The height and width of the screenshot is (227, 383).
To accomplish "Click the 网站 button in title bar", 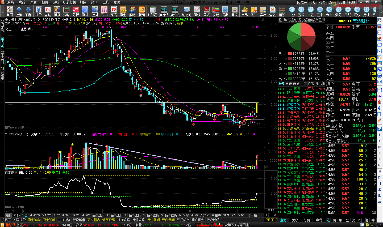I will (x=352, y=2).
